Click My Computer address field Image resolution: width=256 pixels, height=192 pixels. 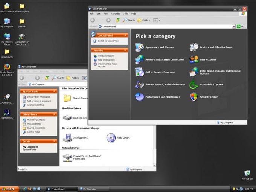pos(58,84)
